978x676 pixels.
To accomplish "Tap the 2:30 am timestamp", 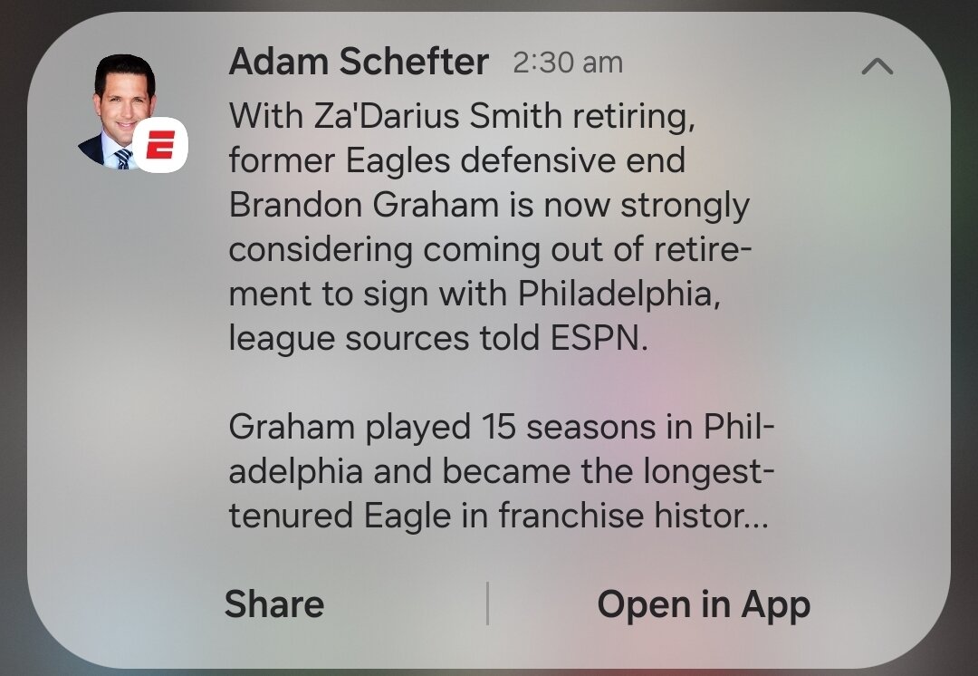I will point(567,63).
